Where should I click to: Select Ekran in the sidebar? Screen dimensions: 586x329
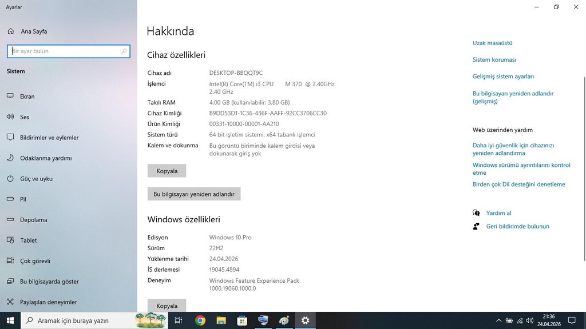(x=69, y=96)
